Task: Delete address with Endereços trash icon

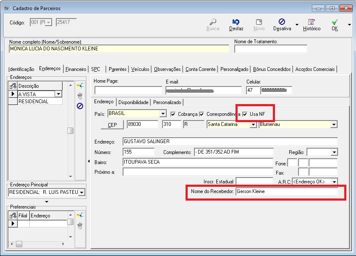Action: coord(80,96)
